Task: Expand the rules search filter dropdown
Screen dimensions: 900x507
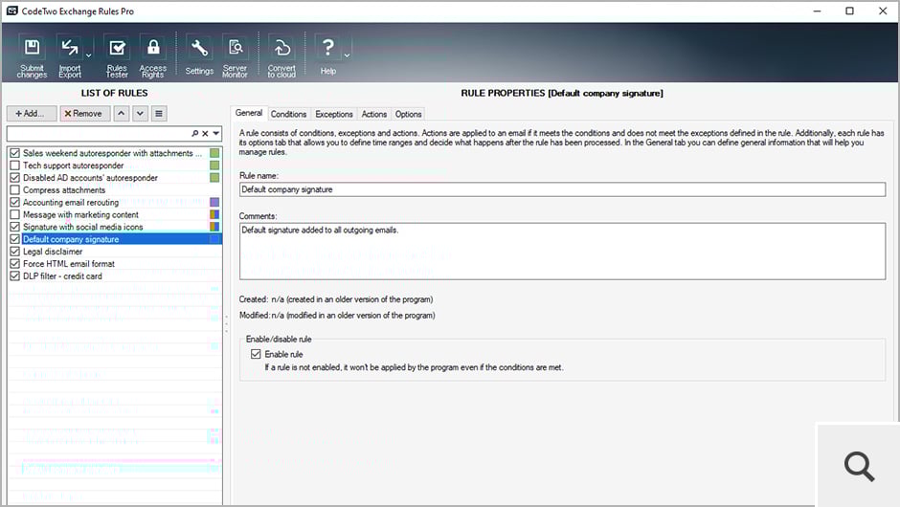Action: (215, 133)
